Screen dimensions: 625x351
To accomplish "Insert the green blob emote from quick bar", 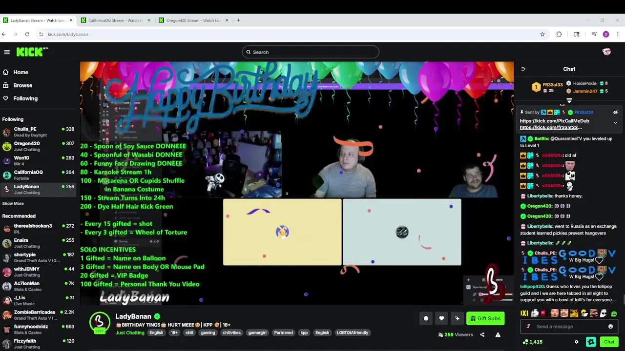I will click(614, 313).
